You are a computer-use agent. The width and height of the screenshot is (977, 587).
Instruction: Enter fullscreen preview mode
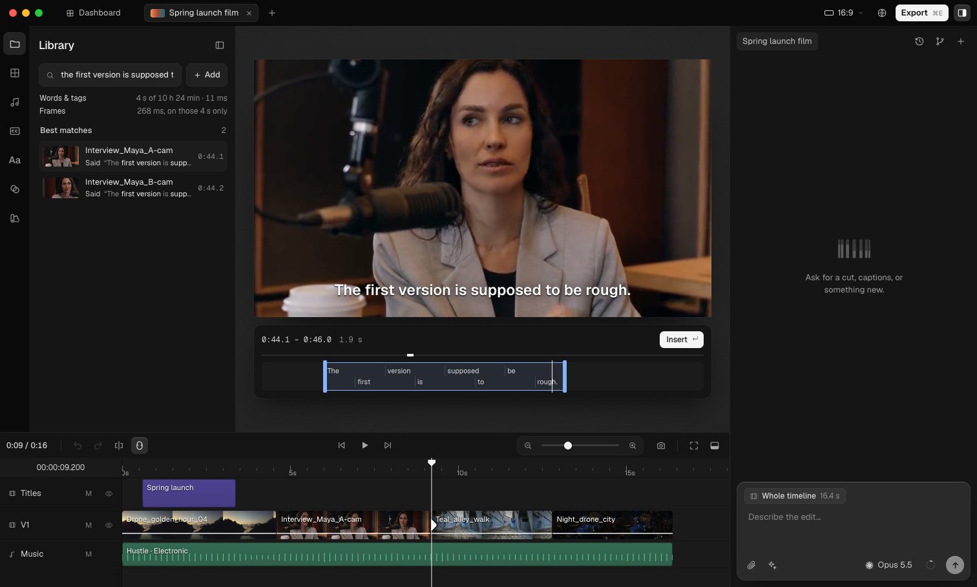tap(694, 446)
